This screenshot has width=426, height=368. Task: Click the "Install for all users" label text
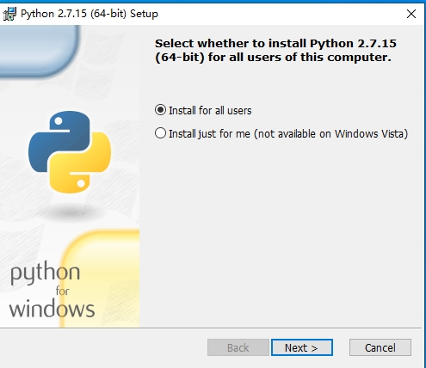pos(210,111)
